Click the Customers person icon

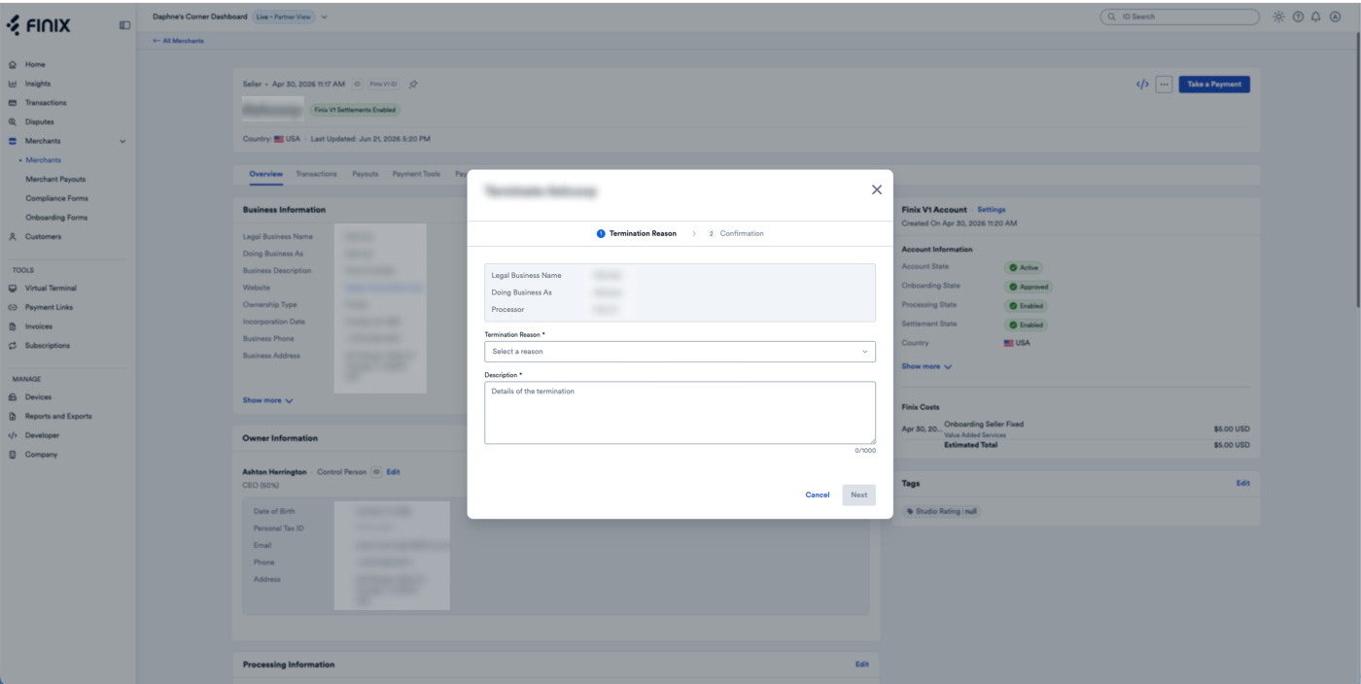(13, 237)
